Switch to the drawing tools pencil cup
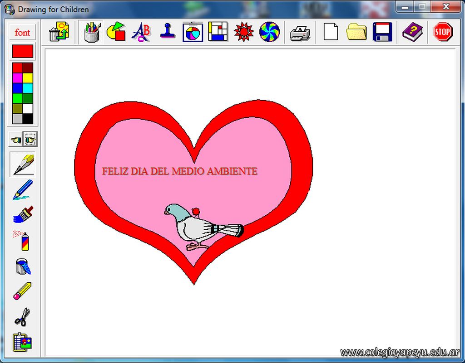The image size is (465, 363). coord(92,32)
